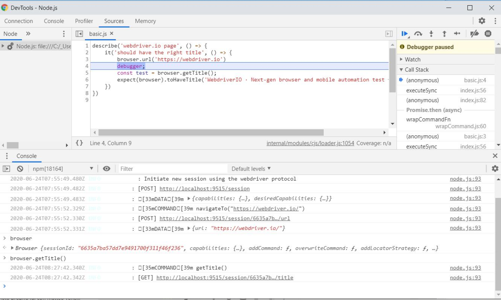This screenshot has width=501, height=300.
Task: Click the "Debugger paused" banner
Action: (x=446, y=47)
